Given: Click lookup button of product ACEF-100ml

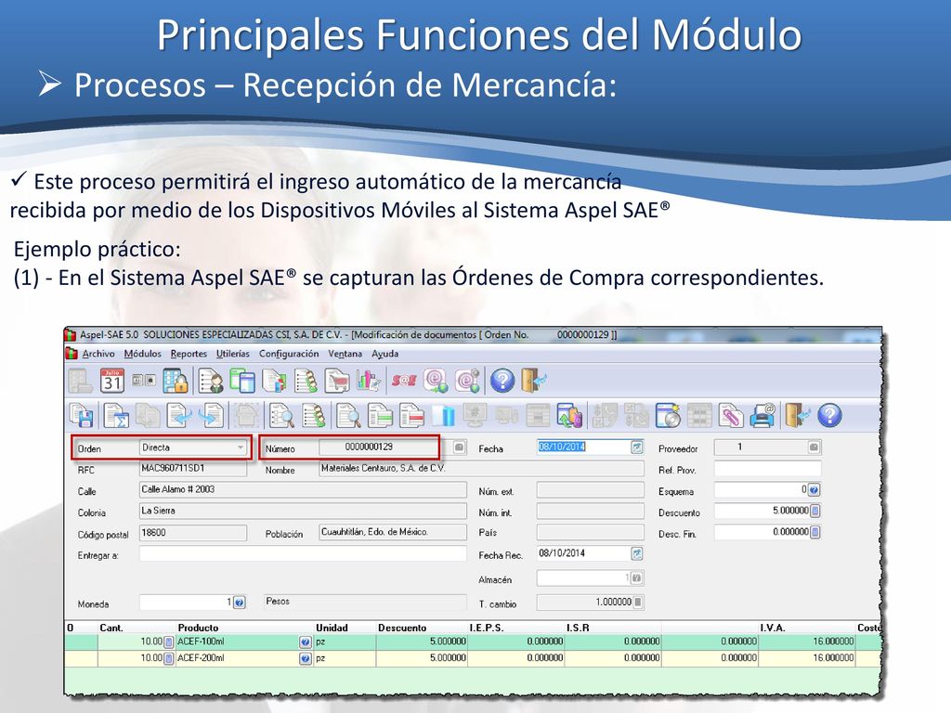Looking at the screenshot, I should (x=306, y=642).
